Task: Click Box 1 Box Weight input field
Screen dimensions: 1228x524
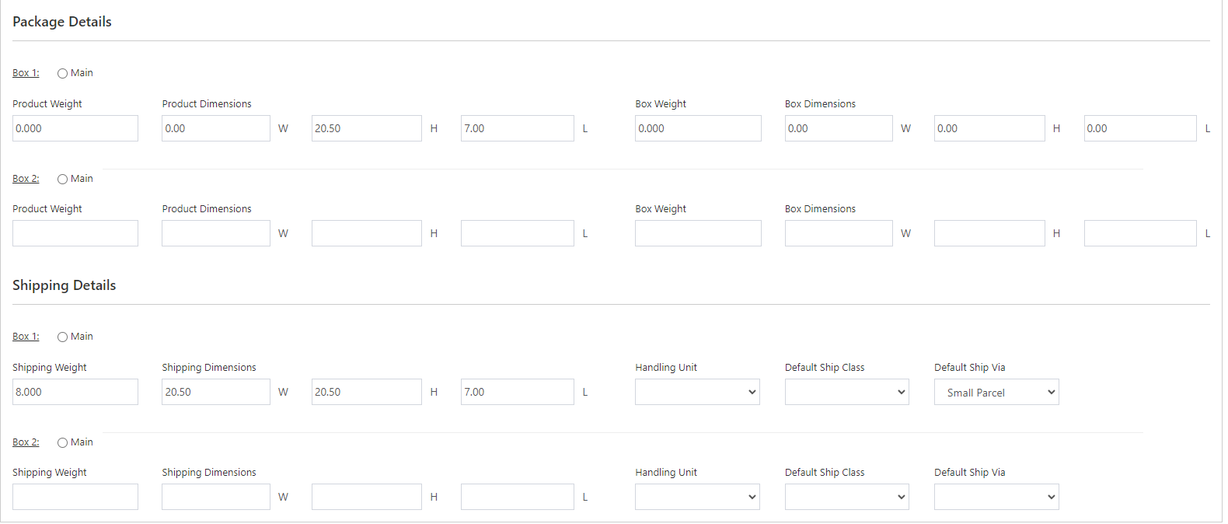Action: click(x=698, y=129)
